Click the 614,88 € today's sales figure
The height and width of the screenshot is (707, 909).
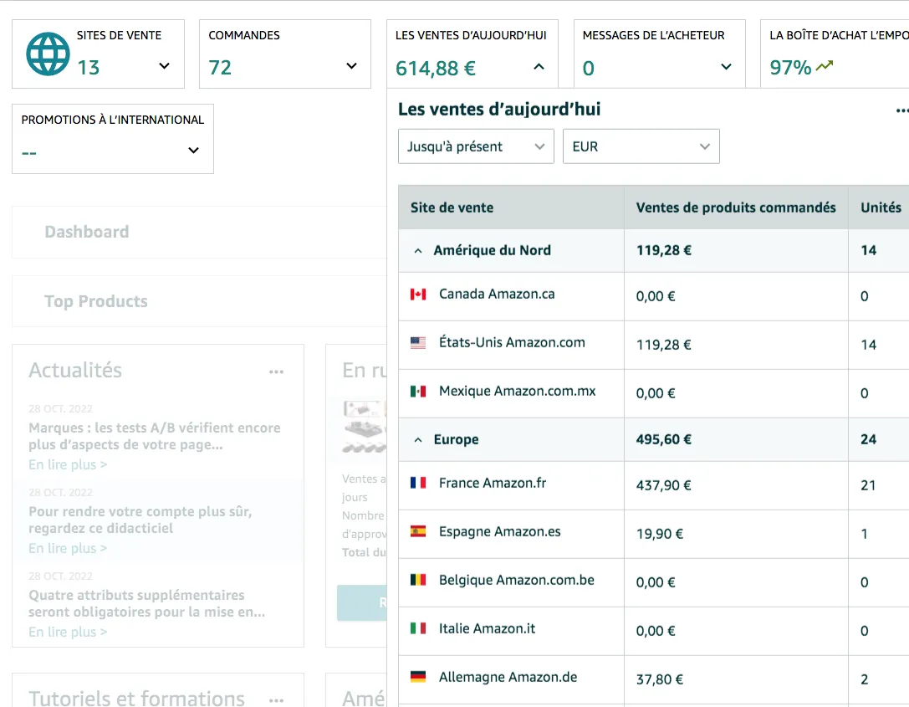pos(436,69)
